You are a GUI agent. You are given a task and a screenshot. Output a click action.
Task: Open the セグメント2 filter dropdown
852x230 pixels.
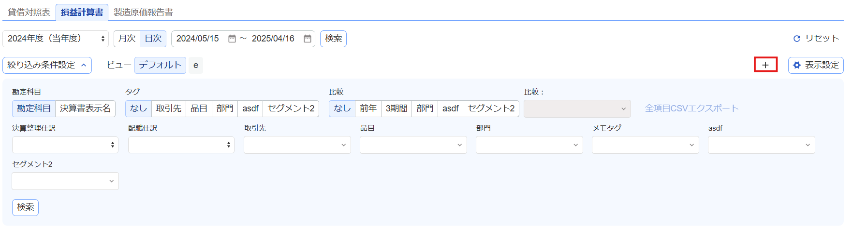pos(65,181)
